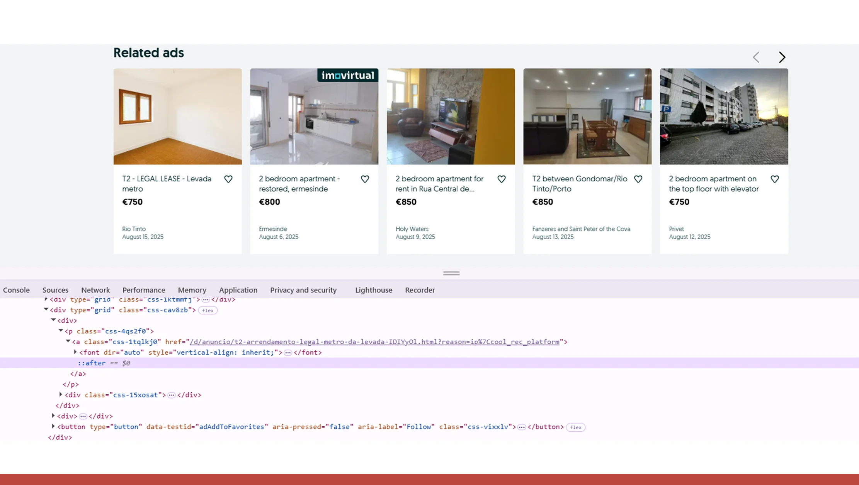The height and width of the screenshot is (485, 859).
Task: Switch to the Network tab
Action: pyautogui.click(x=95, y=290)
